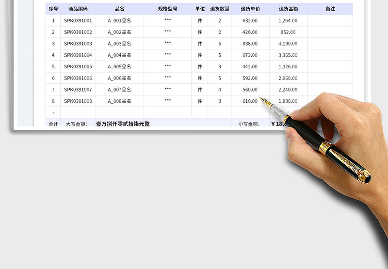Image resolution: width=388 pixels, height=269 pixels.
Task: Click the 合计 total row label
Action: [53, 124]
